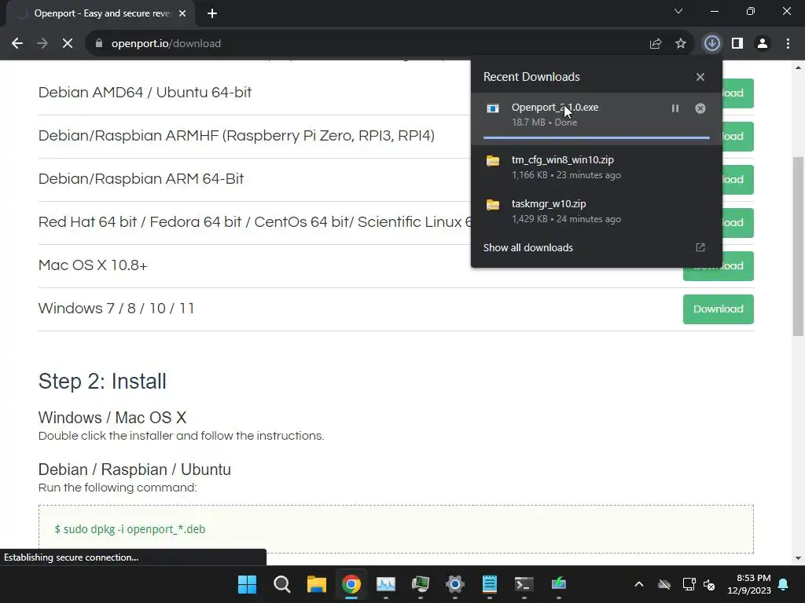Open taskbar Search
This screenshot has height=603, width=805.
pos(282,584)
